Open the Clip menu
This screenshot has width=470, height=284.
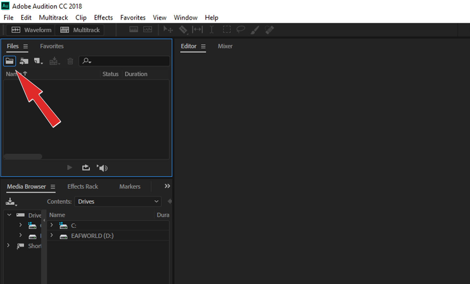pos(81,18)
